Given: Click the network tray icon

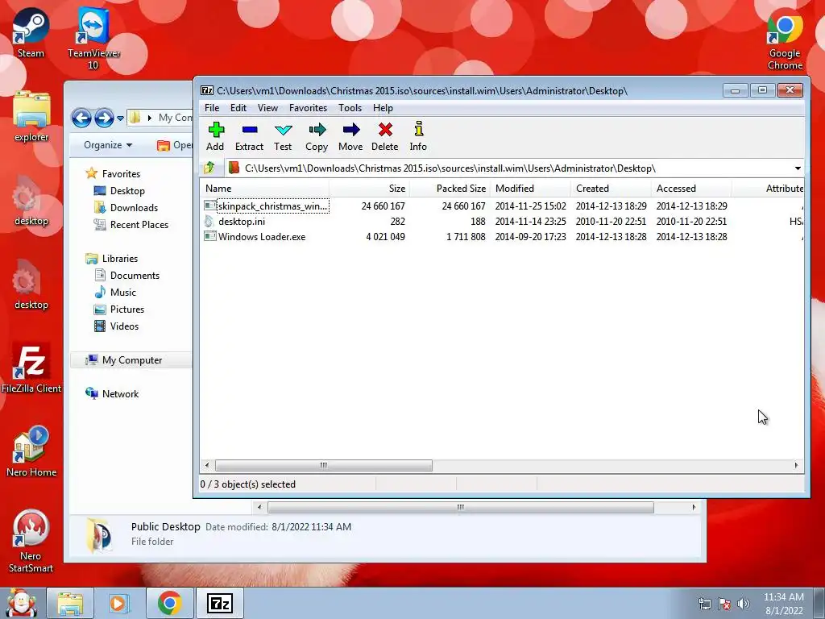Looking at the screenshot, I should pyautogui.click(x=704, y=604).
